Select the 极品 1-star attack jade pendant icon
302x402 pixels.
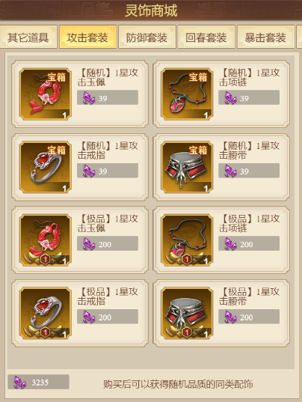point(46,240)
